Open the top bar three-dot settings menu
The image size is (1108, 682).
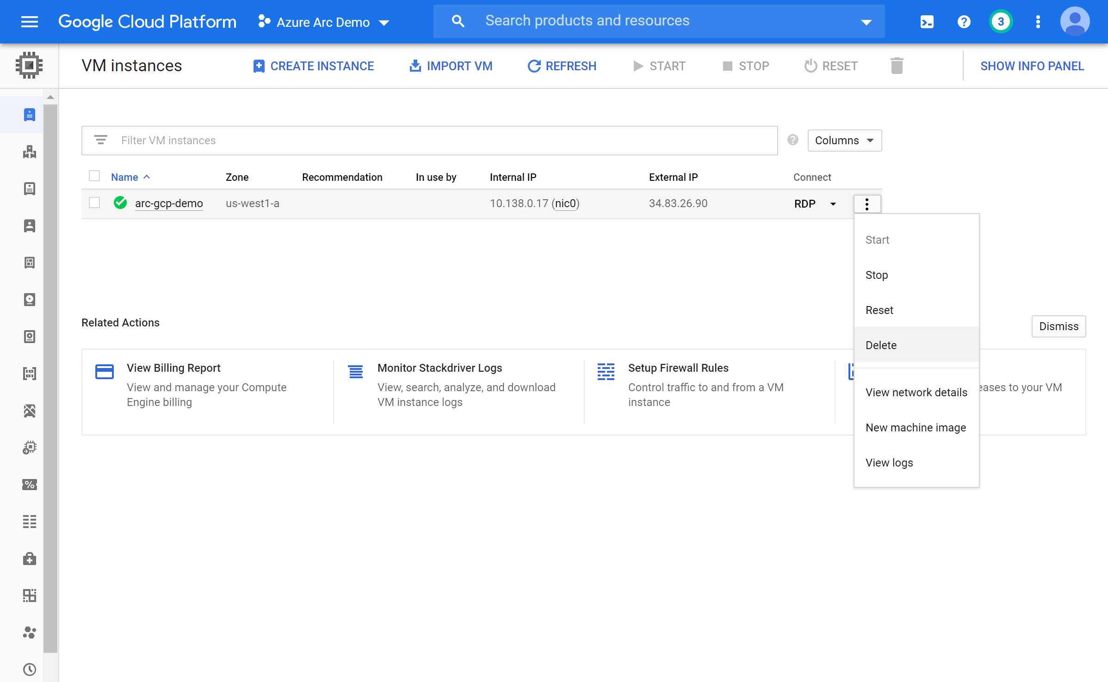click(x=1038, y=22)
